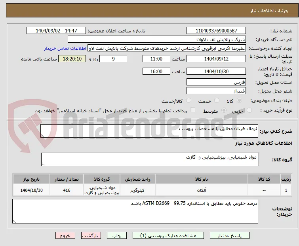299x246 pixels.
Task: Click the شرح کلی نیاز resize grip
Action: 42,136
